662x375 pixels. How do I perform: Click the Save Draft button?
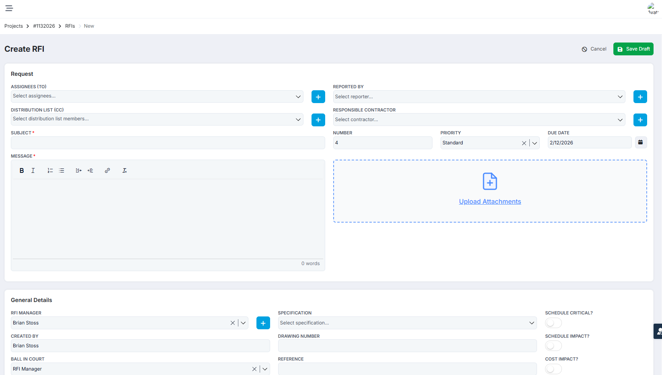[633, 49]
